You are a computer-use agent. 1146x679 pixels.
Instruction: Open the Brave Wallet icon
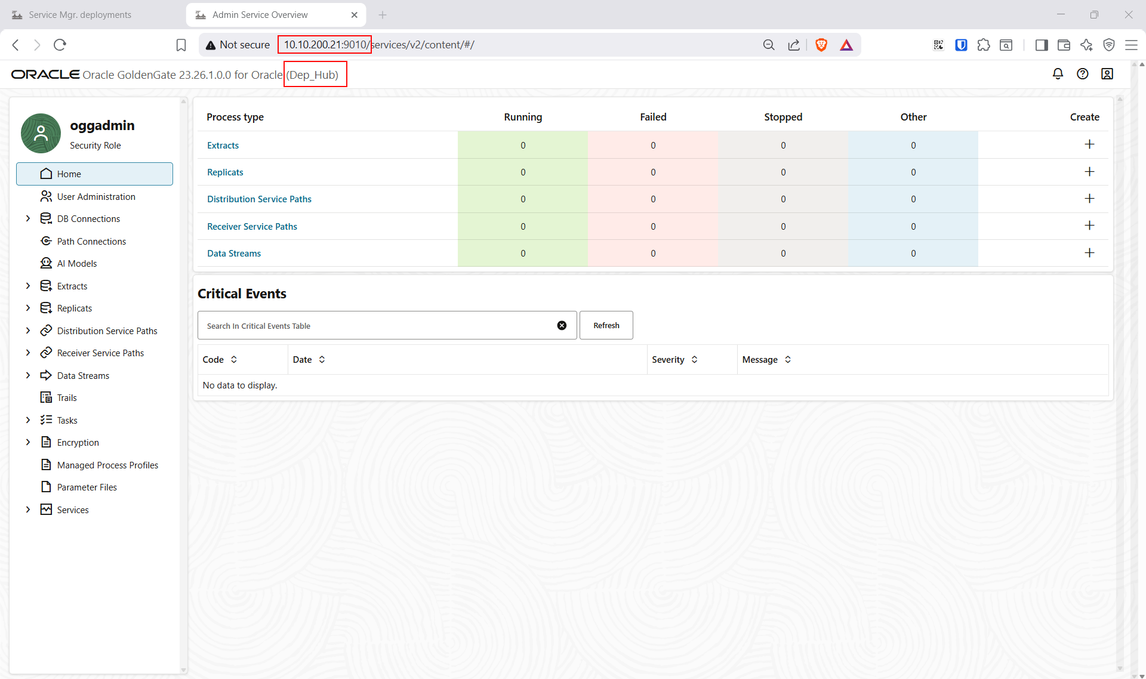(x=1064, y=45)
